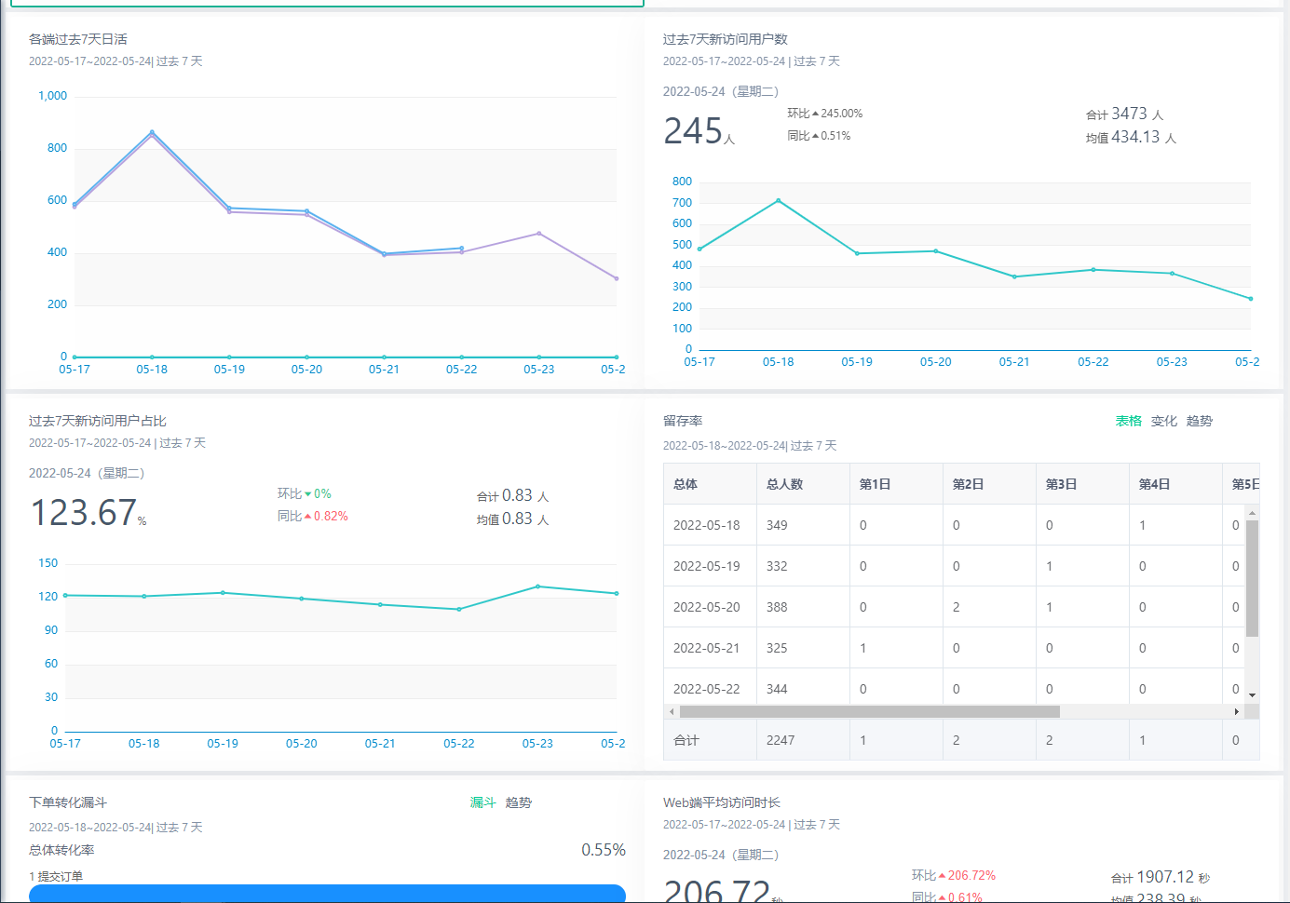Click retention table scroll right arrow

[1236, 711]
